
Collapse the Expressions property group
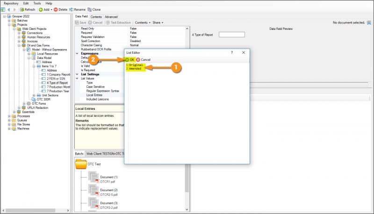(x=77, y=54)
